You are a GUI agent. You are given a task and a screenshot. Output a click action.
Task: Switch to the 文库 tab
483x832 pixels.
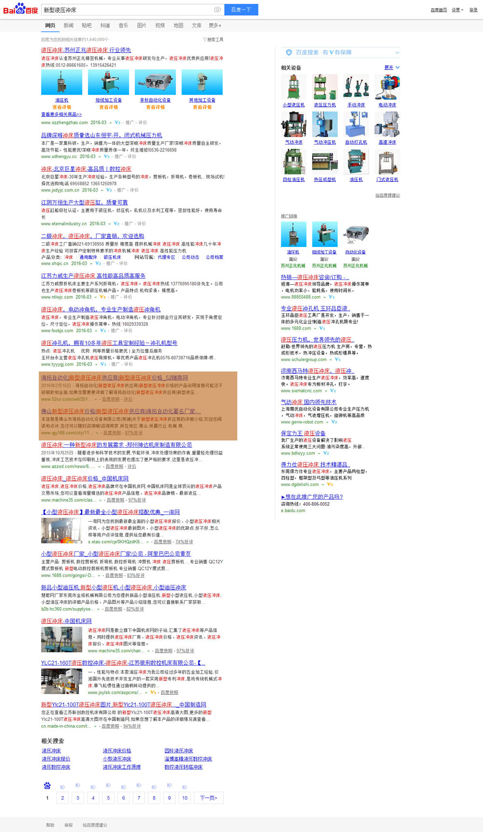197,26
